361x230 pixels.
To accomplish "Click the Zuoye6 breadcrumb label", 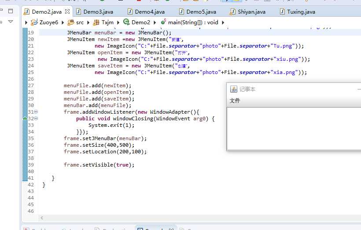I will tap(49, 22).
